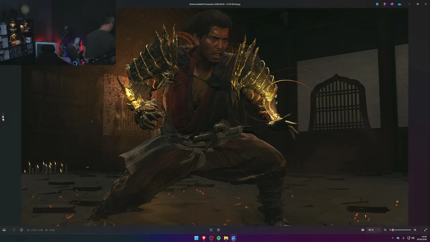430x242 pixels.
Task: Minimize the Photos window
Action: (x=410, y=4)
